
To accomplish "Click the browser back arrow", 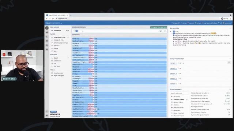I will pos(46,19).
